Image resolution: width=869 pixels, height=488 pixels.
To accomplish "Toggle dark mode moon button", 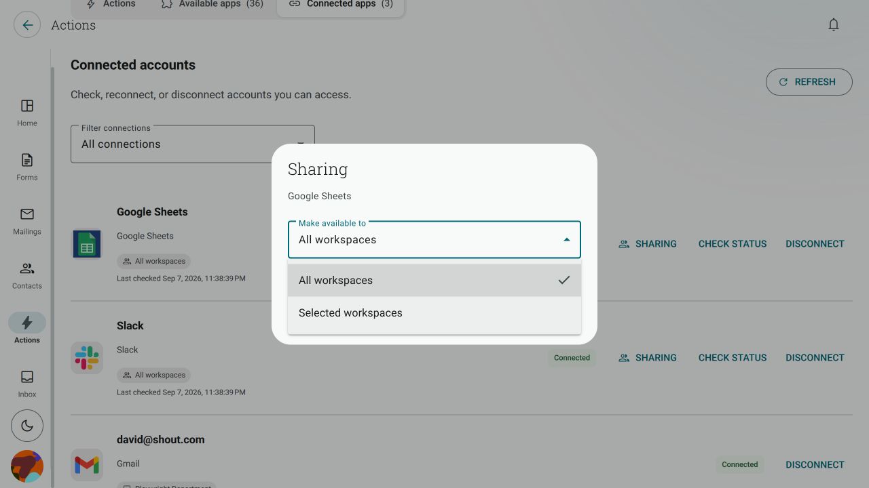I will (x=27, y=426).
